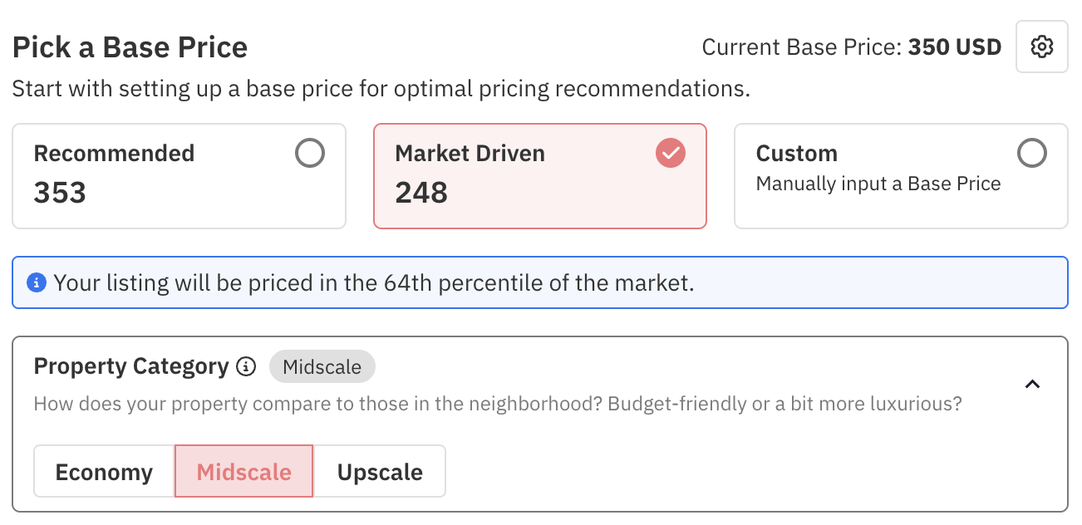Click the info icon beside Property Category
Image resolution: width=1082 pixels, height=525 pixels.
pos(246,366)
